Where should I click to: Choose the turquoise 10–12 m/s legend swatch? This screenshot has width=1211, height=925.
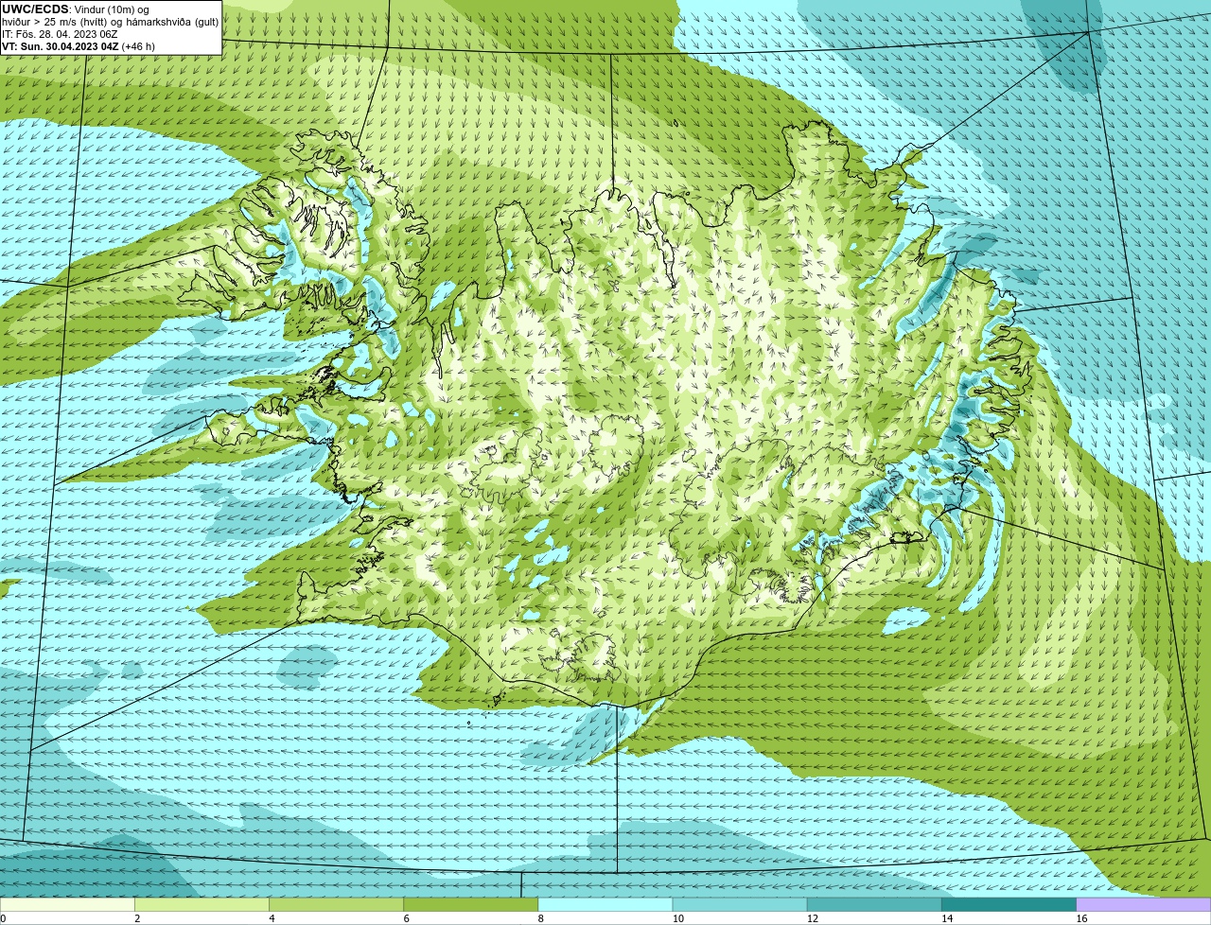(740, 904)
